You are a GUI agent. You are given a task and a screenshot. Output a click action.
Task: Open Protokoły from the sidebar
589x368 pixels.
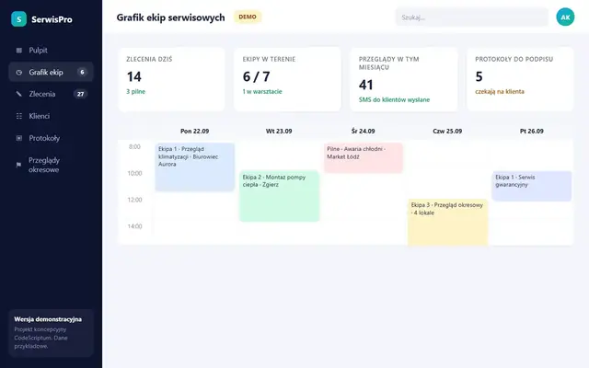pos(52,138)
